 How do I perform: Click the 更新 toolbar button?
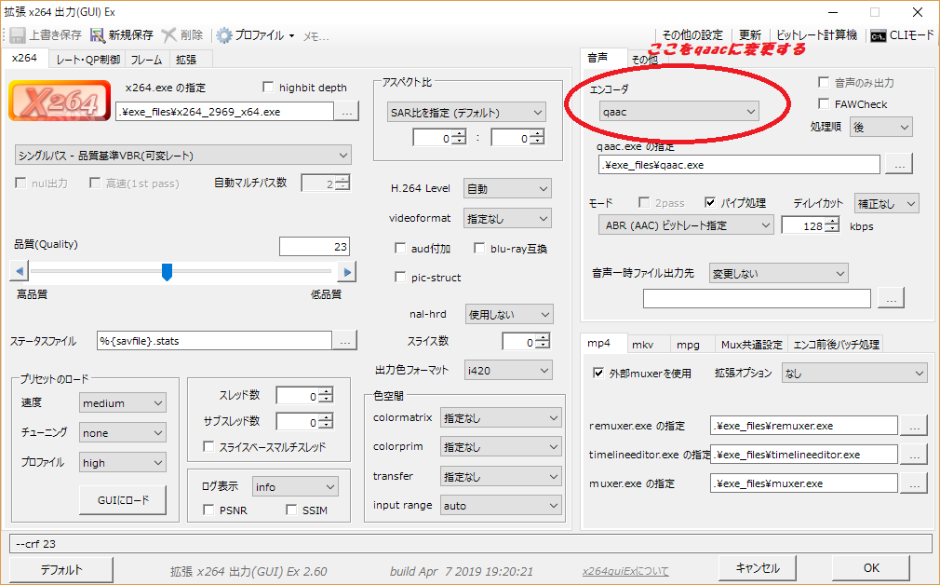pos(749,35)
